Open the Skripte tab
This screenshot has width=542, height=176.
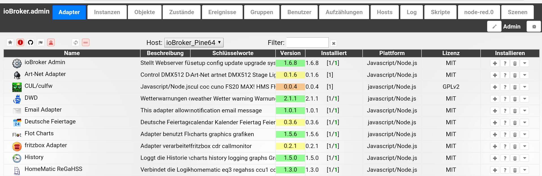click(440, 12)
